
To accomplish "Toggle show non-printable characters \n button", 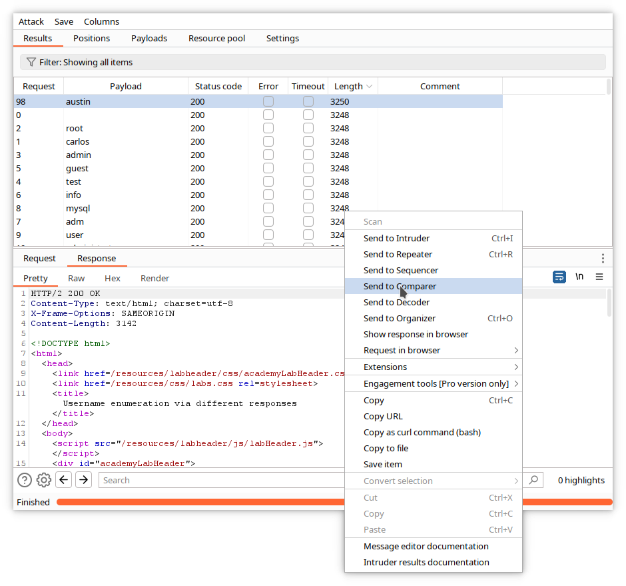I will [579, 277].
